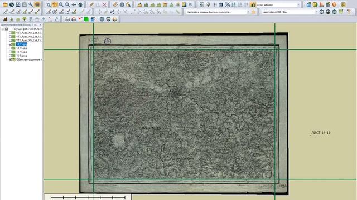Image resolution: width=357 pixels, height=200 pixels.
Task: Click the green square icon
Action: click(86, 19)
